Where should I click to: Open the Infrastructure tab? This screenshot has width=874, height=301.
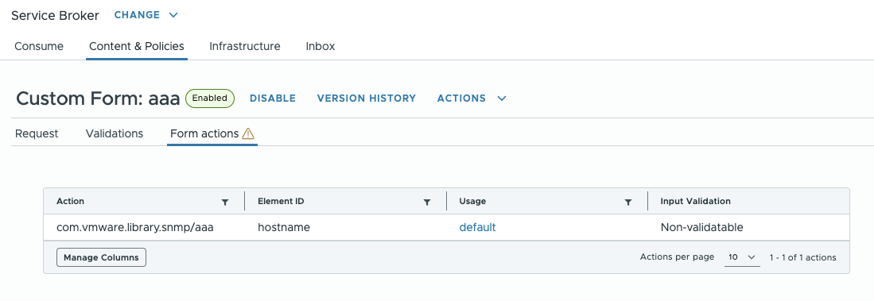[x=245, y=46]
